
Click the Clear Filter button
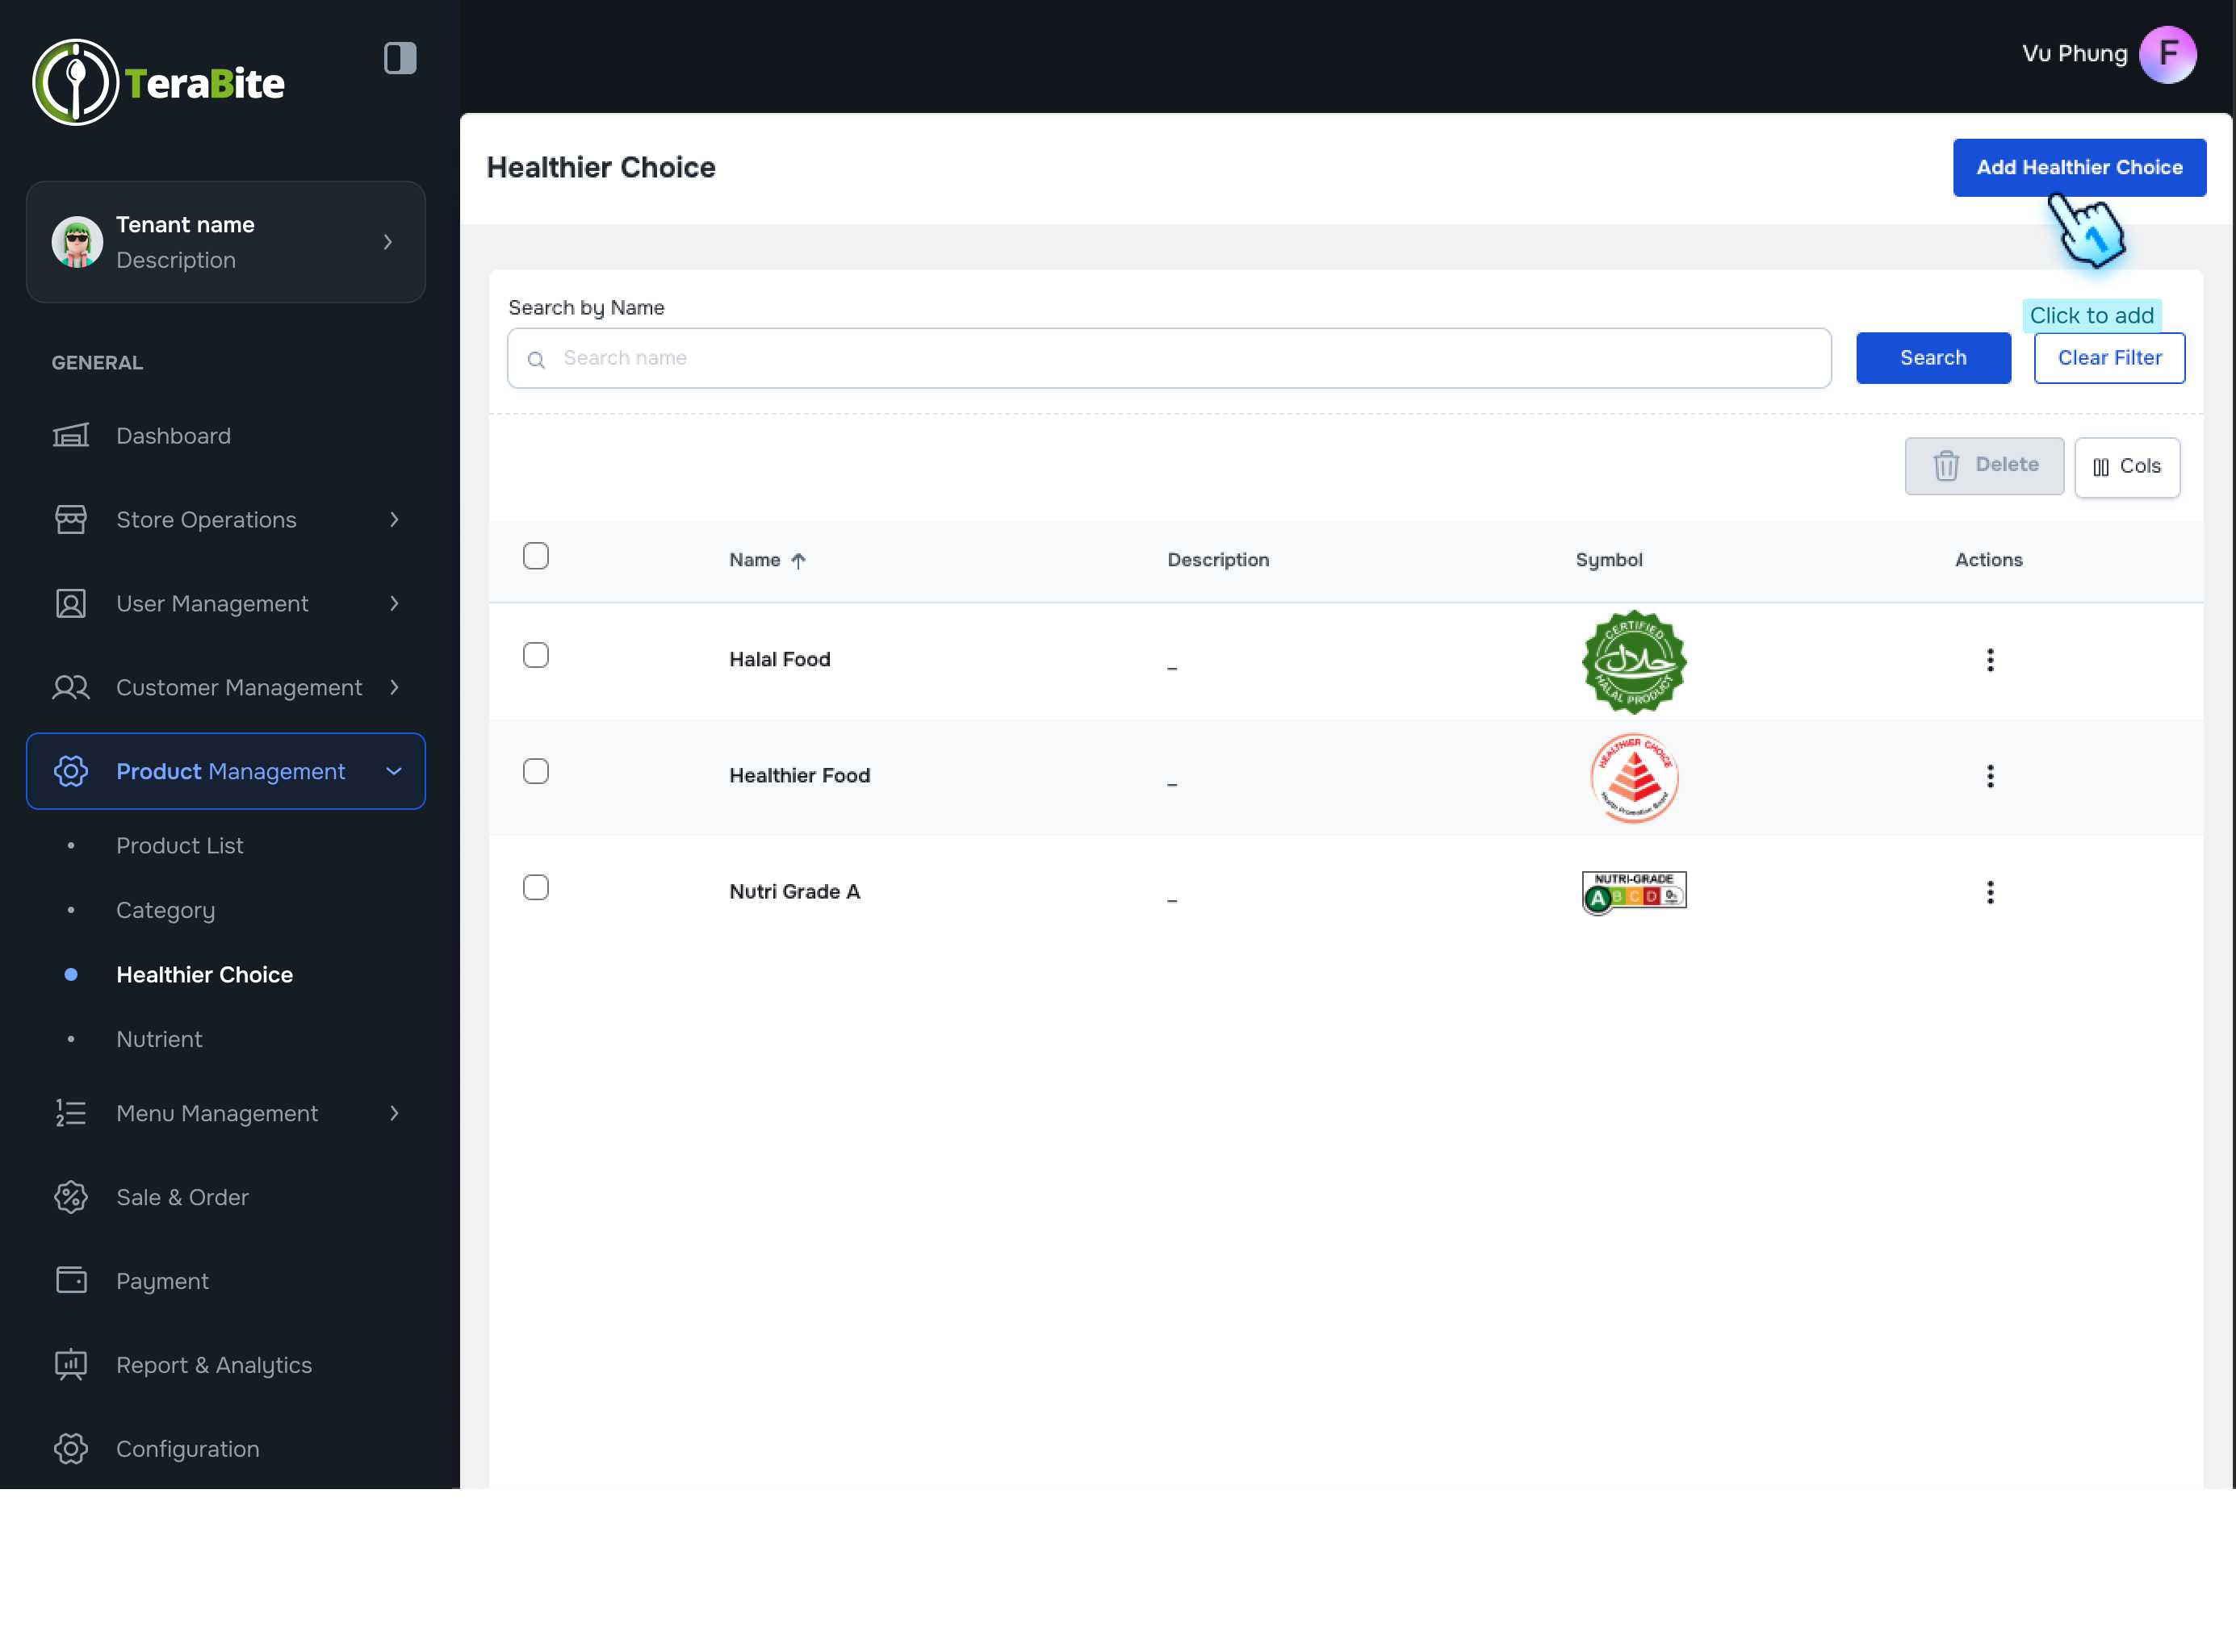[x=2108, y=358]
